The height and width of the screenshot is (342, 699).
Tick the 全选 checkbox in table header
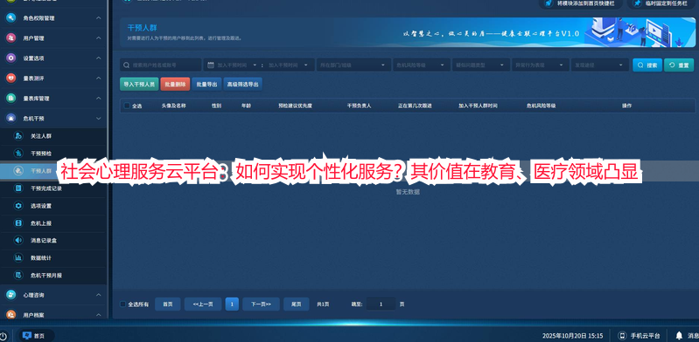(127, 106)
